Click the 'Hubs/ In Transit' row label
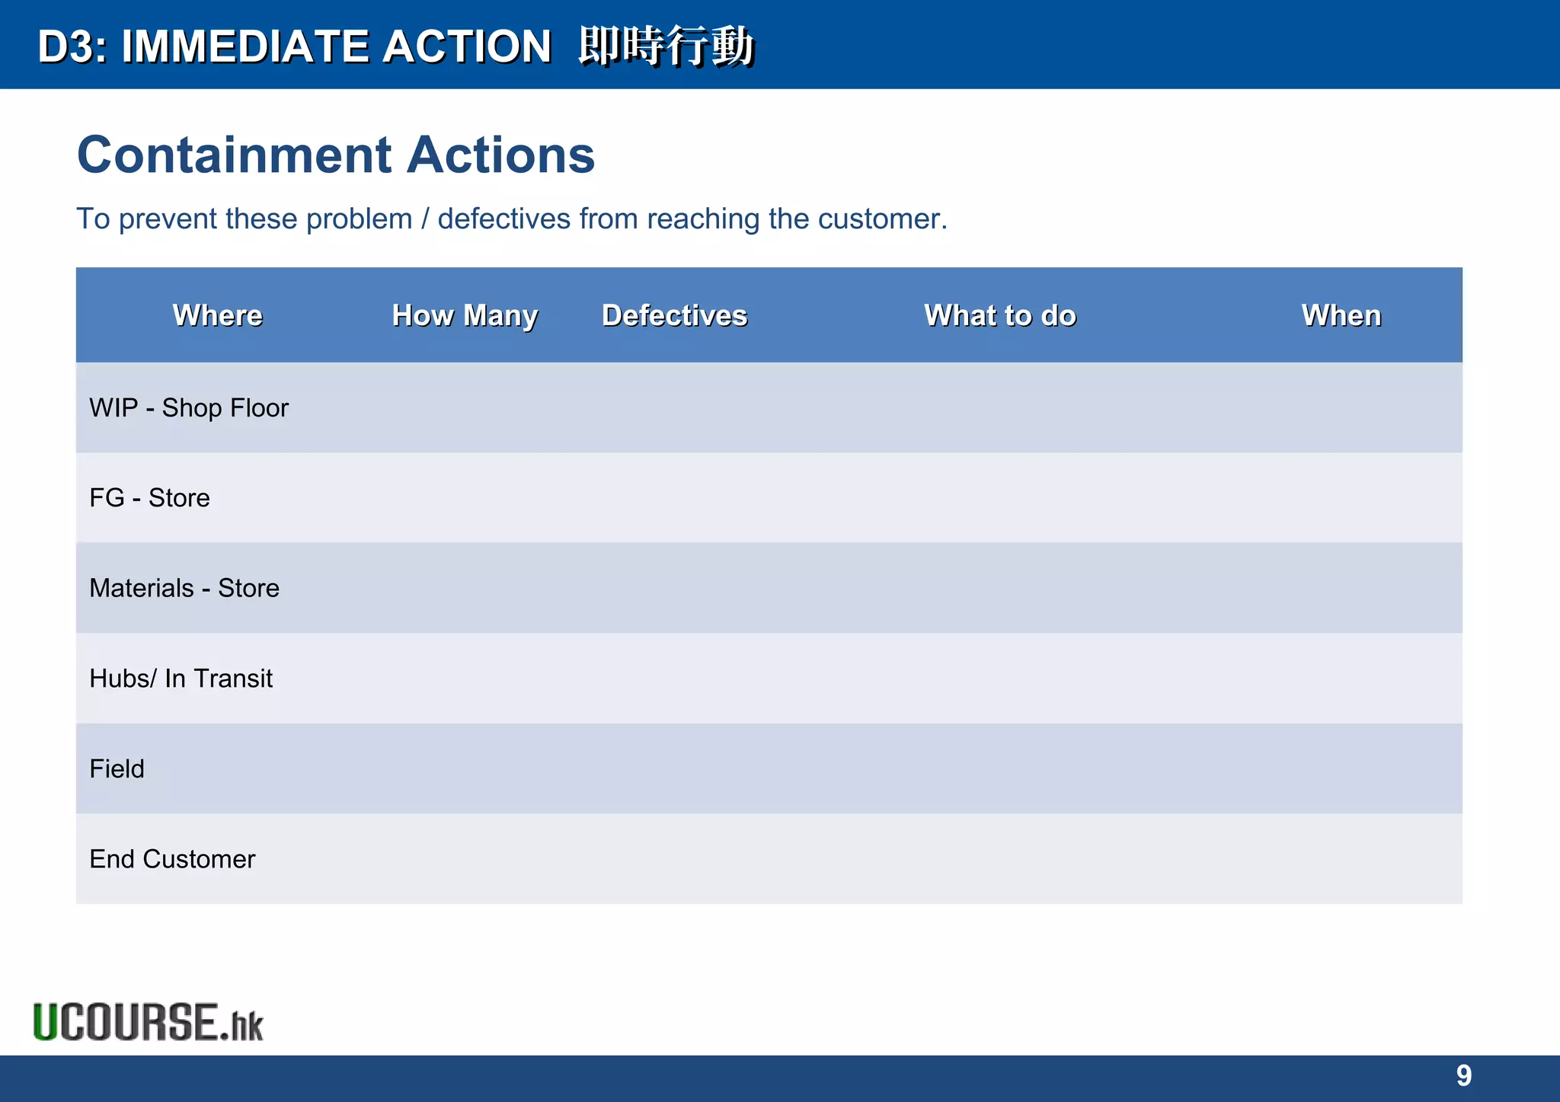 pos(181,679)
